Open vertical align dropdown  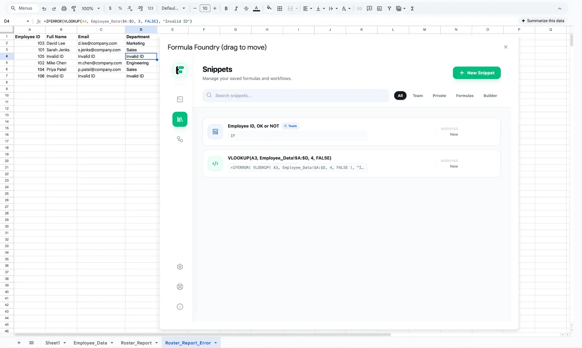[x=320, y=9]
